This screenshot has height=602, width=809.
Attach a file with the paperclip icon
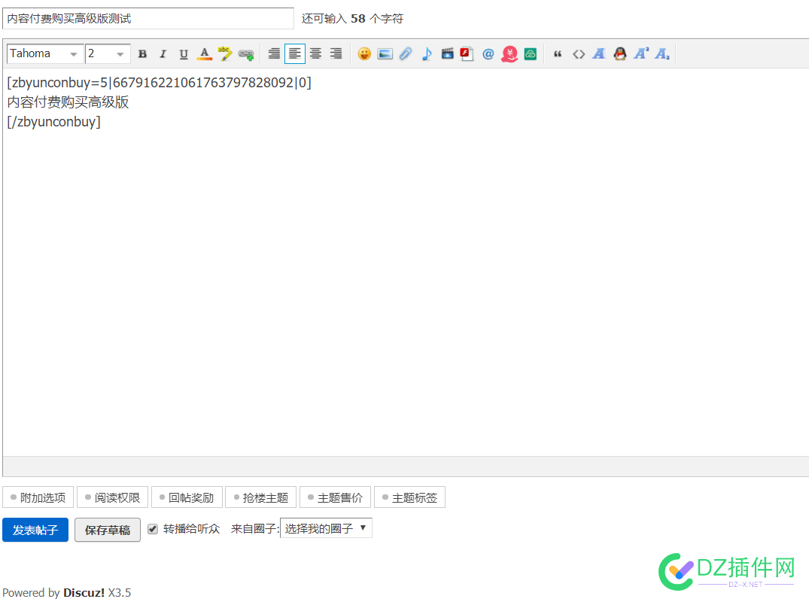pyautogui.click(x=406, y=53)
